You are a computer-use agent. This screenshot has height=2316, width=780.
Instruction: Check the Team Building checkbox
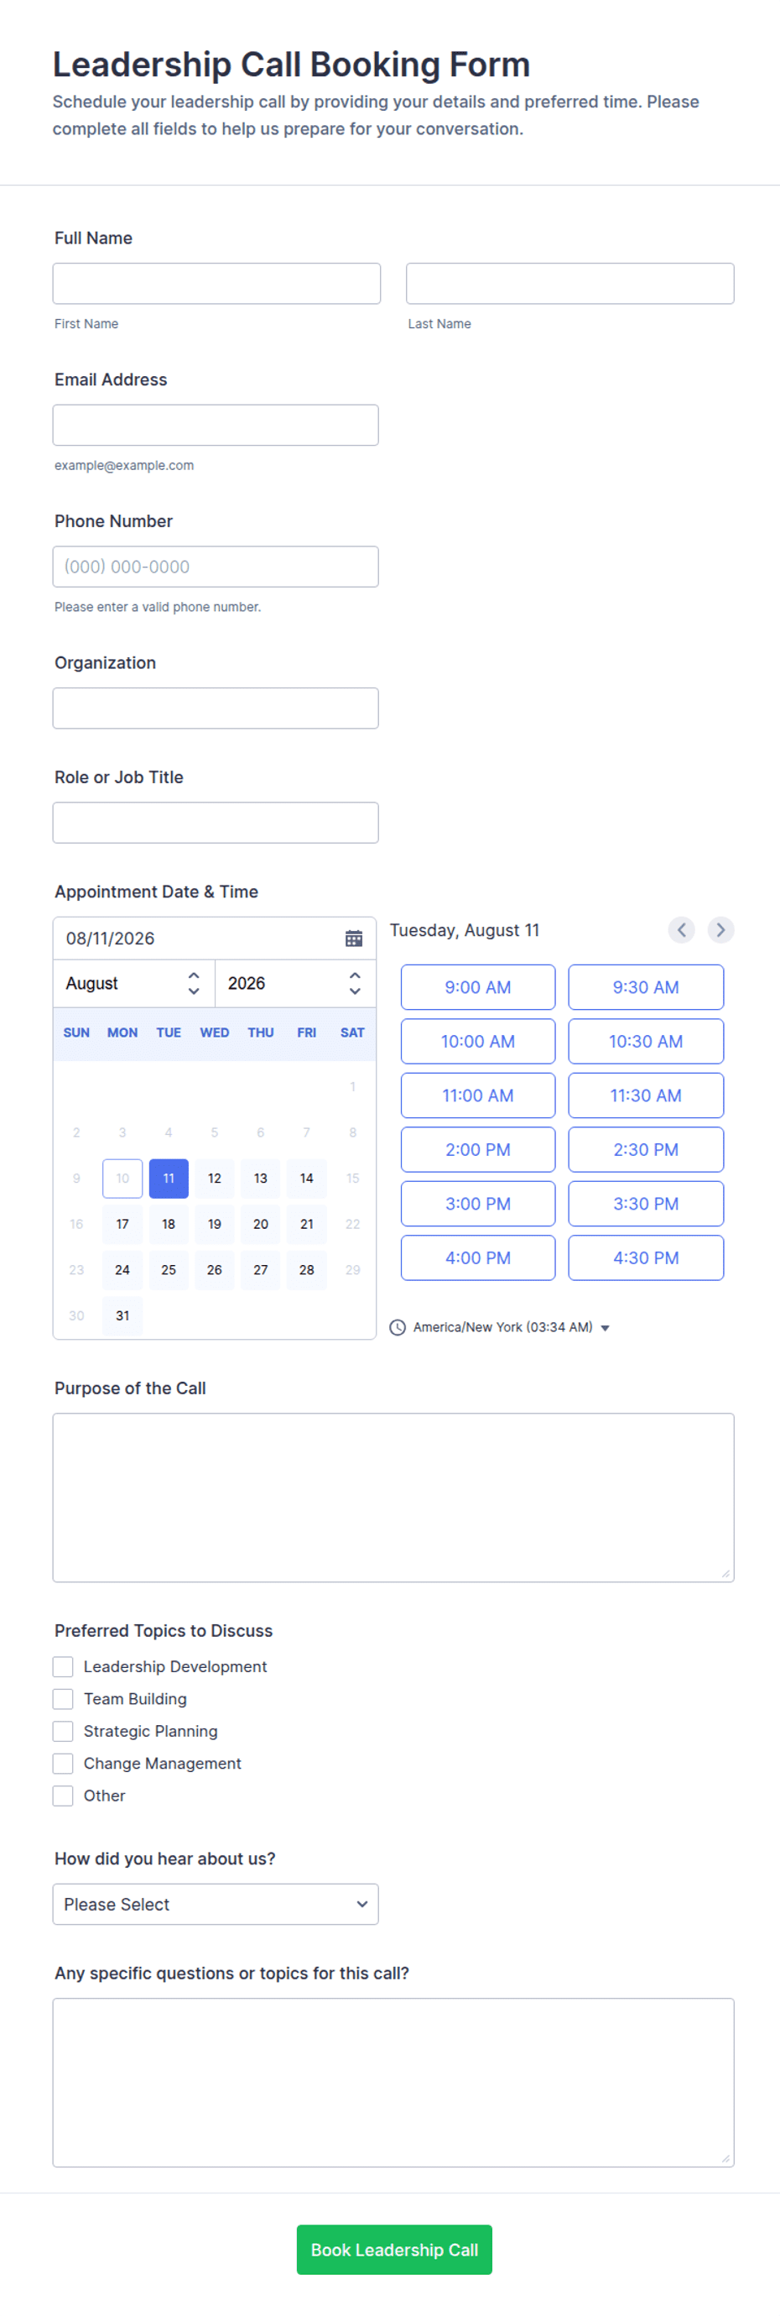click(x=63, y=1698)
